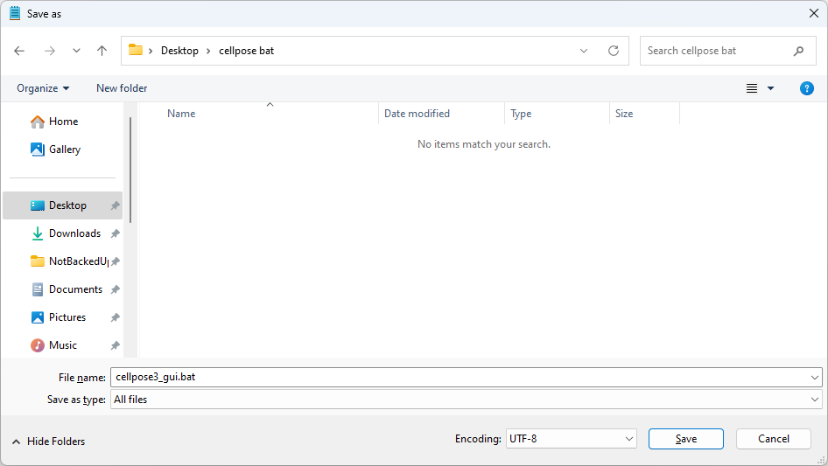Click the Cancel button
The width and height of the screenshot is (828, 466).
click(x=773, y=439)
